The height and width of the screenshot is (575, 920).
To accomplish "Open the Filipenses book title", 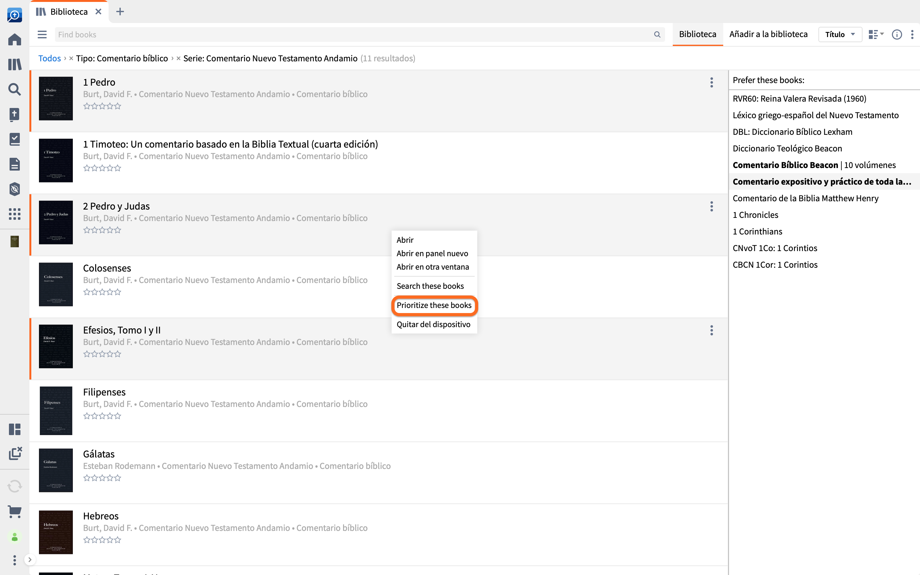I will [104, 392].
